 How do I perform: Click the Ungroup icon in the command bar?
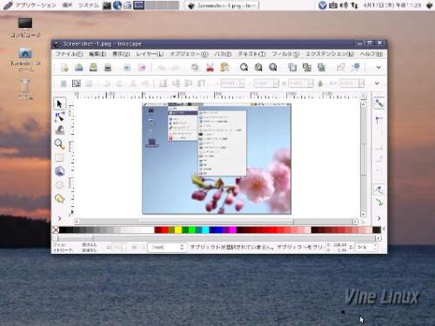coord(356,68)
